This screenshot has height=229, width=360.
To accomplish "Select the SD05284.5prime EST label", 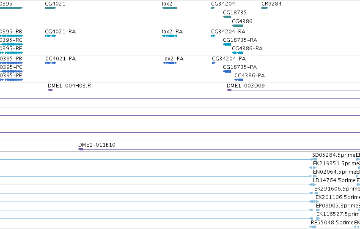I will (x=334, y=155).
